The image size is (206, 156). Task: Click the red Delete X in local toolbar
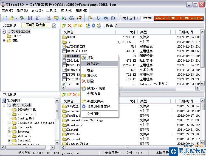point(75,94)
